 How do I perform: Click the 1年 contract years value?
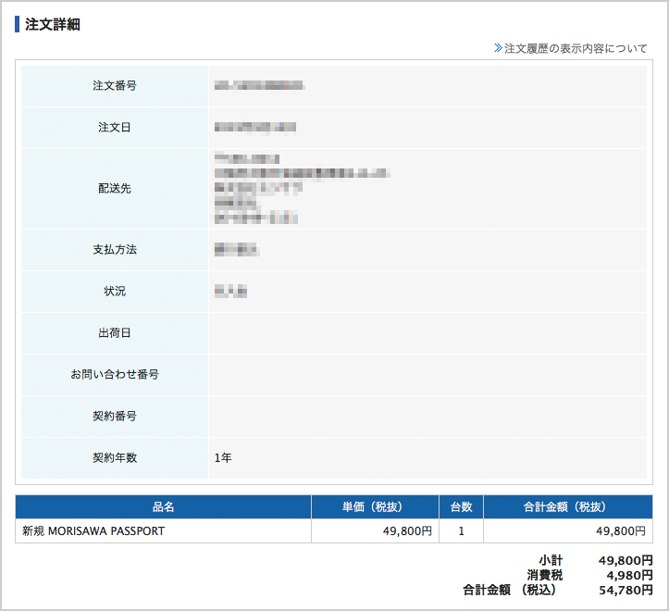[223, 457]
